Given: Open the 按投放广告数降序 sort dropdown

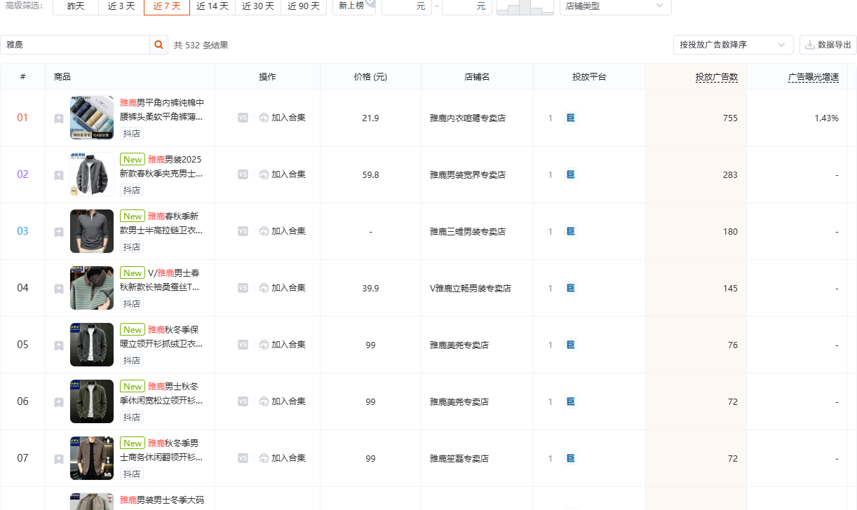Looking at the screenshot, I should coord(733,45).
